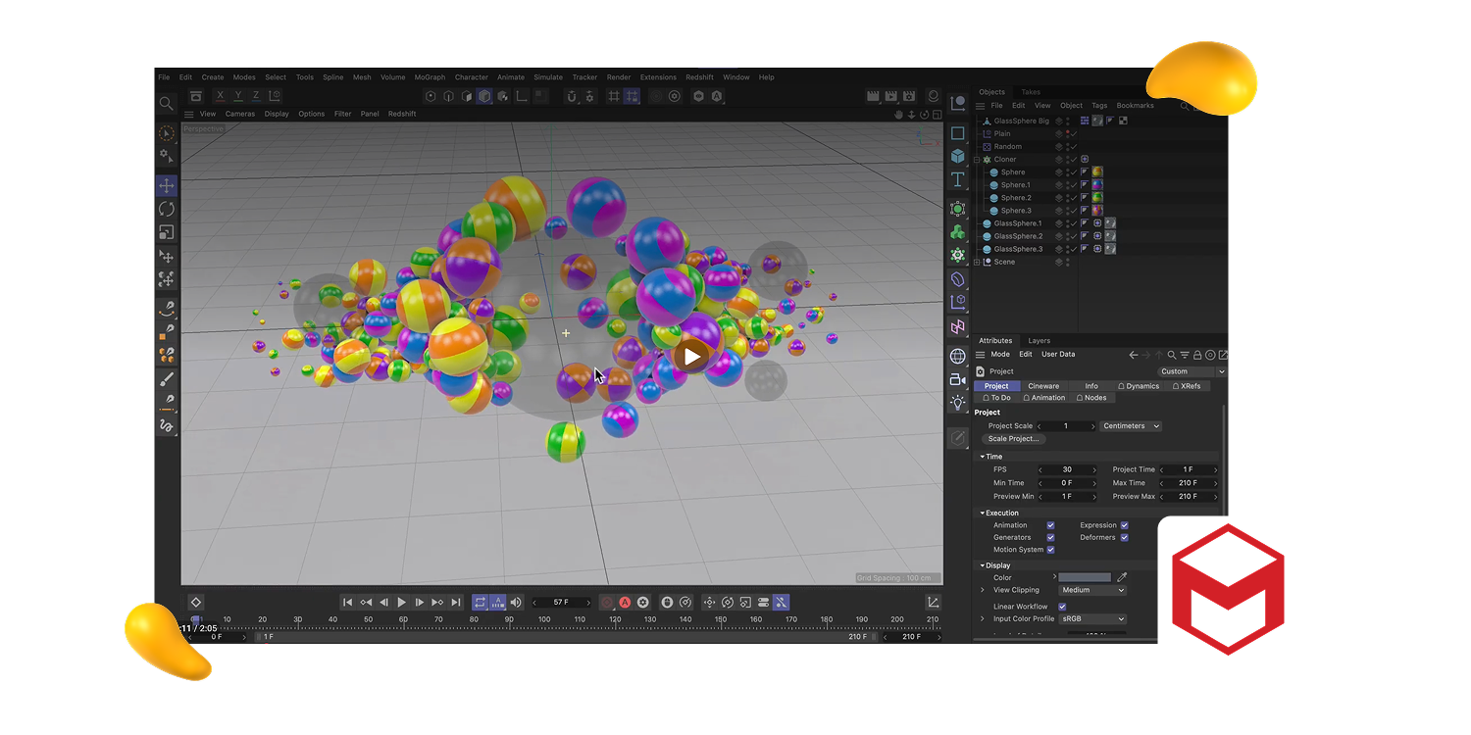
Task: Click the Display Color swatch
Action: (1085, 577)
